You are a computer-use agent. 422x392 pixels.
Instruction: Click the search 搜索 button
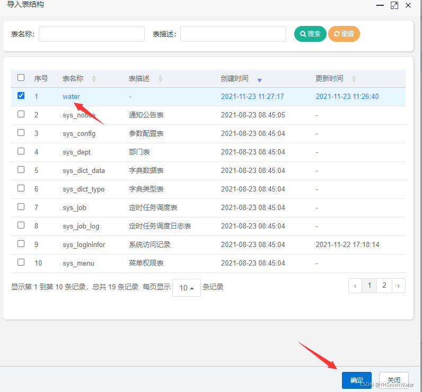pyautogui.click(x=310, y=34)
